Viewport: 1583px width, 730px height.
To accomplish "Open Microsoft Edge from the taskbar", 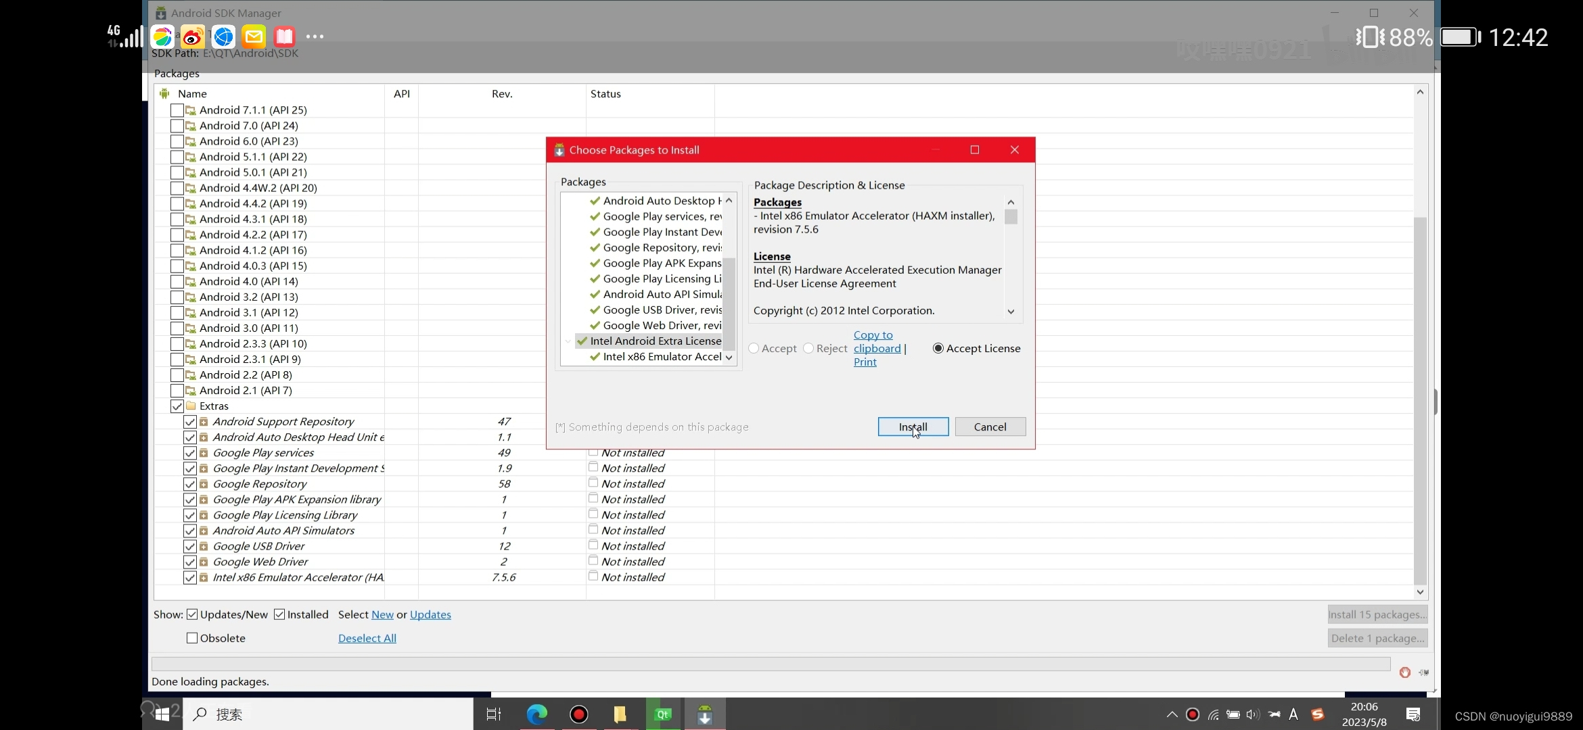I will [x=536, y=714].
